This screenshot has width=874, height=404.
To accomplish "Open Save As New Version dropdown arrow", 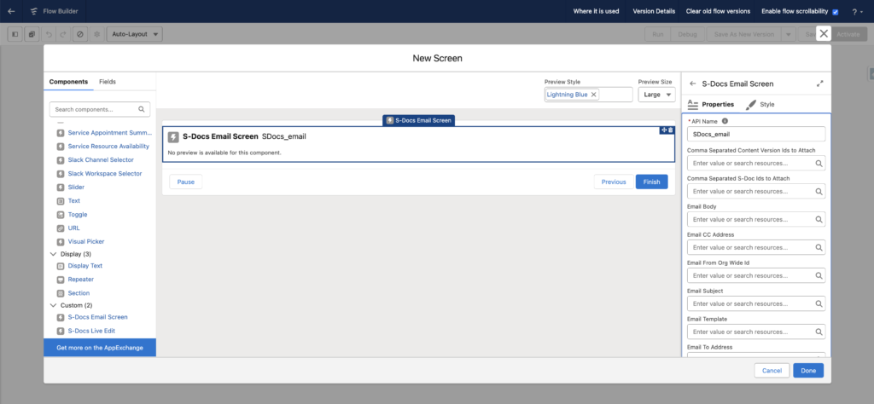I will [x=788, y=34].
